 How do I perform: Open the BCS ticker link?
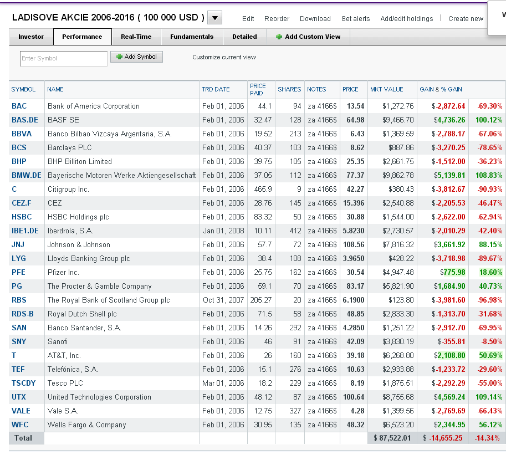pyautogui.click(x=19, y=148)
